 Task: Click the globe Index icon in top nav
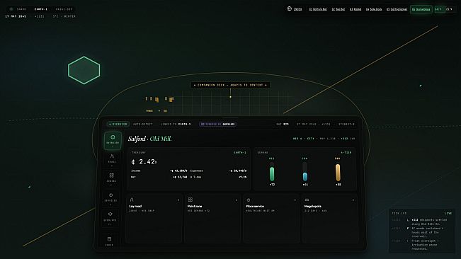click(x=290, y=8)
